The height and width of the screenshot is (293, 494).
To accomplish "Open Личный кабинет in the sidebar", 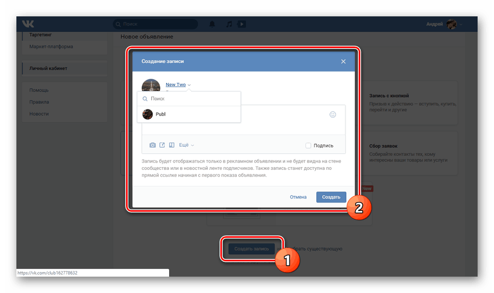I will pyautogui.click(x=48, y=68).
